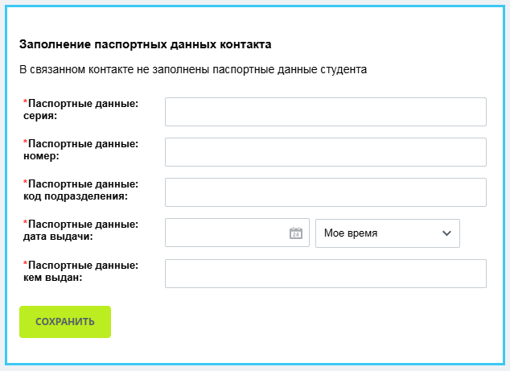Click the "Паспортные данные: дата выдачи" label

point(81,230)
